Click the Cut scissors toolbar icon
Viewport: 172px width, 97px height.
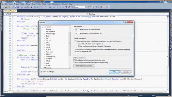coord(22,7)
